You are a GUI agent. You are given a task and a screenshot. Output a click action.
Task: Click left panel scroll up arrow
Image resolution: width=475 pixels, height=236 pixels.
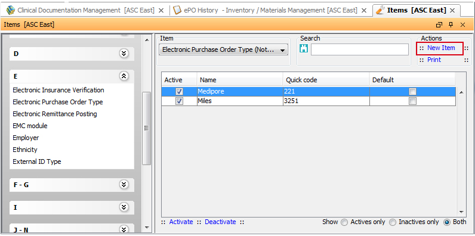(x=147, y=40)
